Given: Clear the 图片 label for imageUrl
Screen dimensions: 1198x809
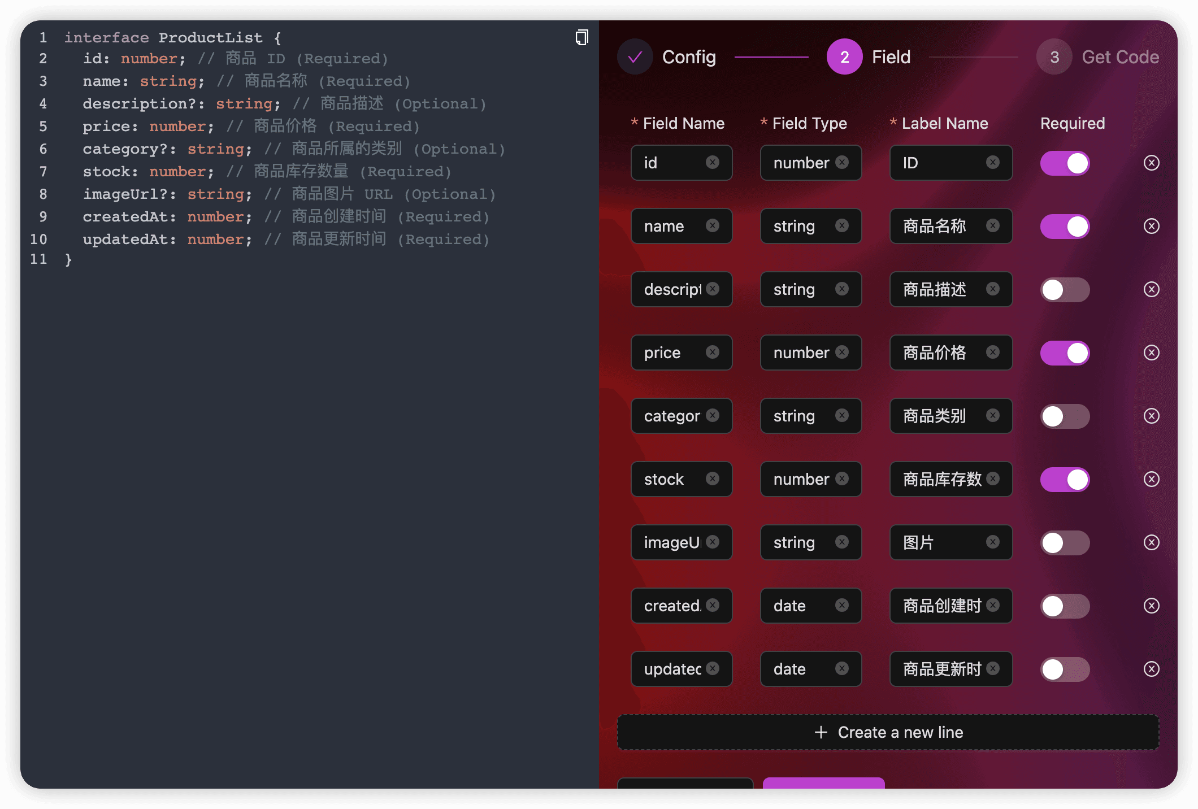Looking at the screenshot, I should click(993, 542).
